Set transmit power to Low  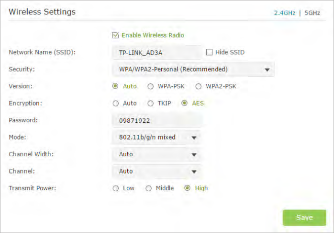(x=115, y=188)
